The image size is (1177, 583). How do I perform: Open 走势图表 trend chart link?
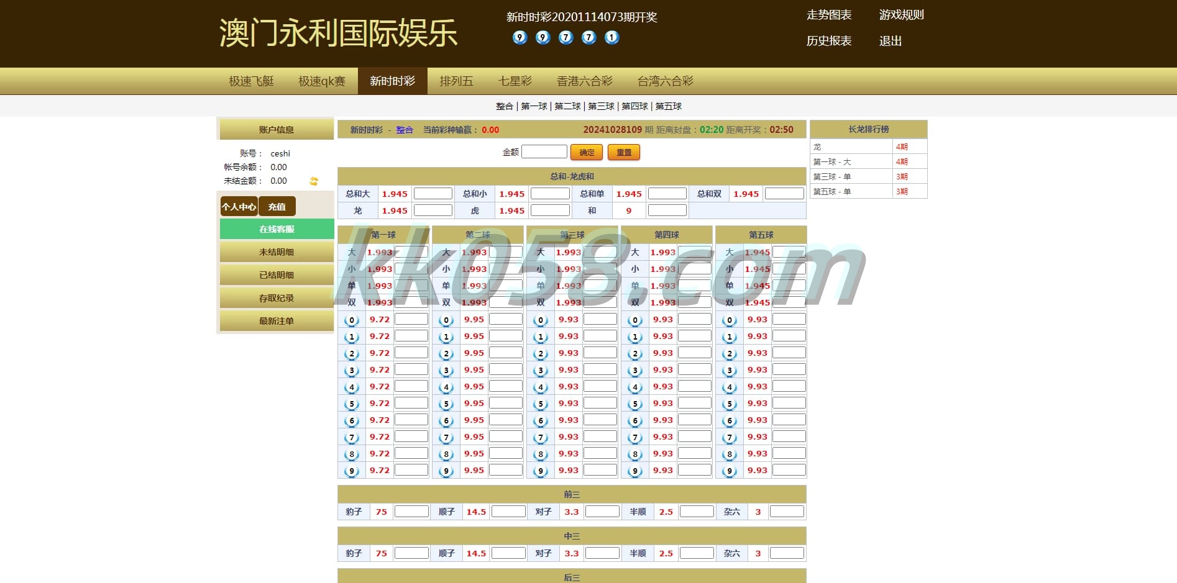click(x=829, y=15)
